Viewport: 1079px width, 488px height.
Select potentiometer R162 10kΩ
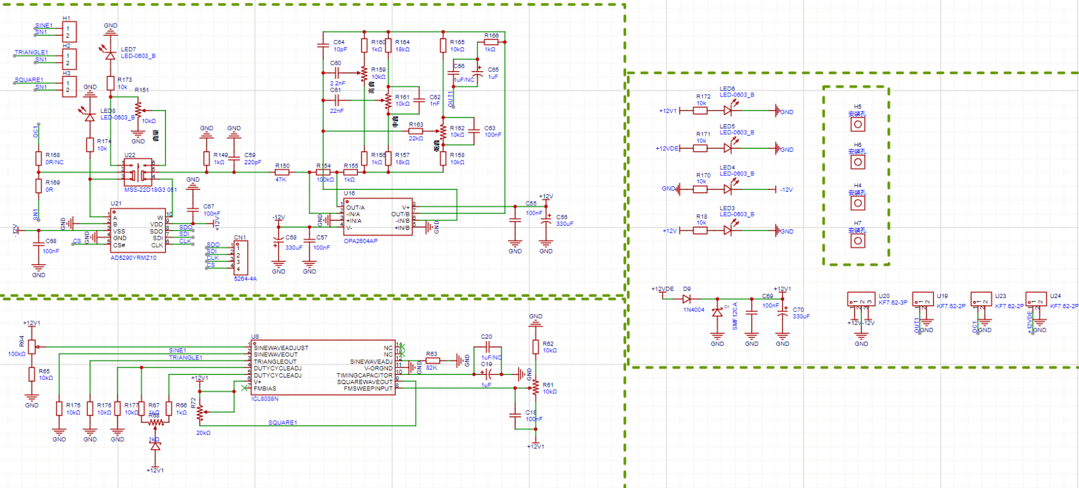443,131
